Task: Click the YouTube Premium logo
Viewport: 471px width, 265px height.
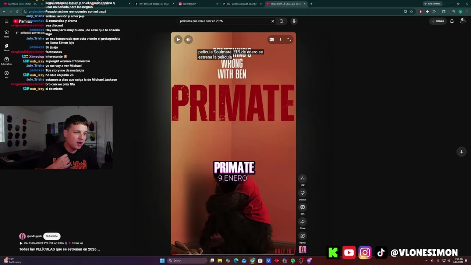Action: click(x=22, y=21)
